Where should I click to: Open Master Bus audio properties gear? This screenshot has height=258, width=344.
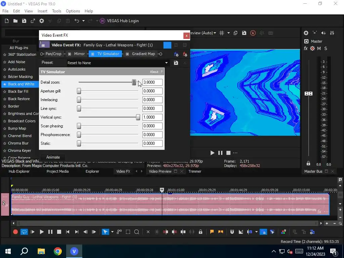click(x=306, y=33)
